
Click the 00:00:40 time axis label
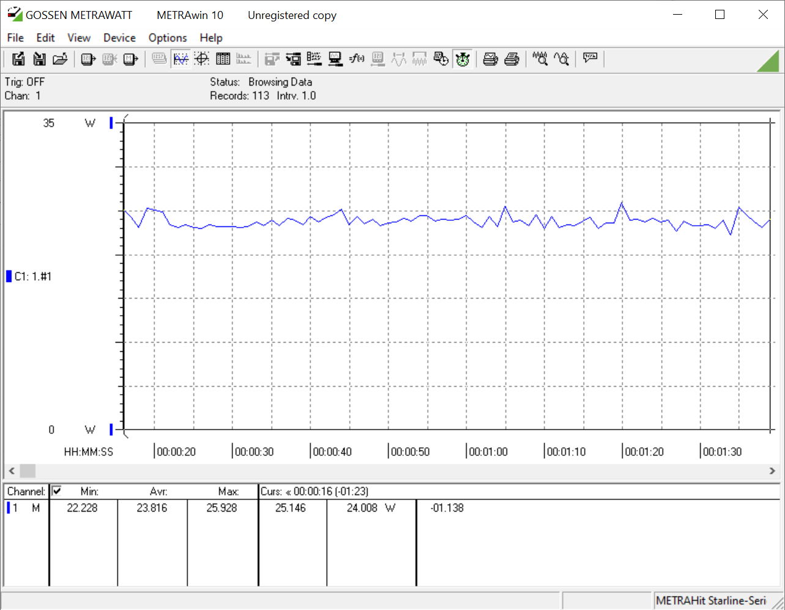[332, 452]
